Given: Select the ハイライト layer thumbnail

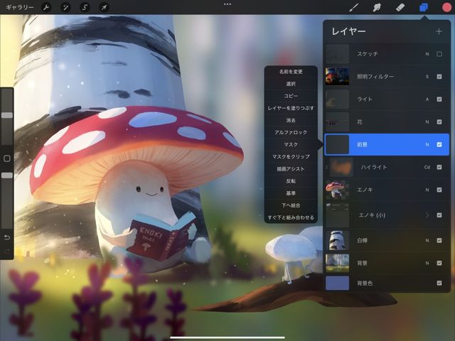Looking at the screenshot, I should [x=341, y=167].
